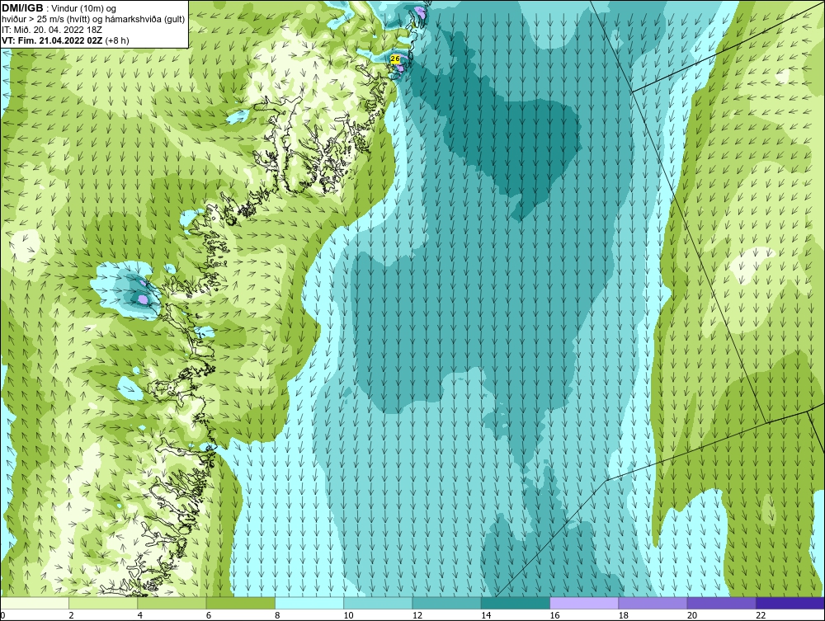The width and height of the screenshot is (825, 621).
Task: Click the legend number 0
Action: (2, 616)
